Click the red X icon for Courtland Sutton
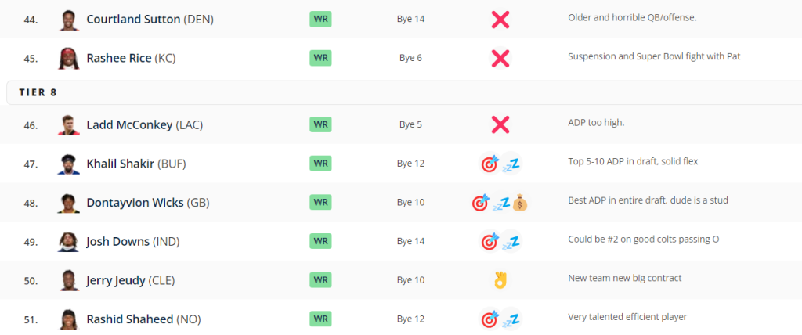The height and width of the screenshot is (335, 802). [x=500, y=20]
